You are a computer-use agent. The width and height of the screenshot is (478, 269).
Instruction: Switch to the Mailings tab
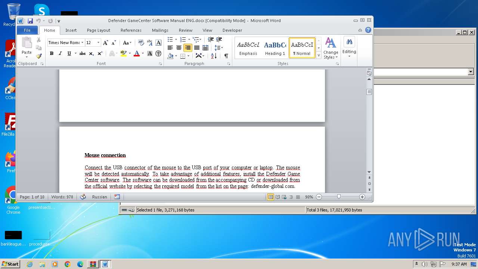coord(160,30)
